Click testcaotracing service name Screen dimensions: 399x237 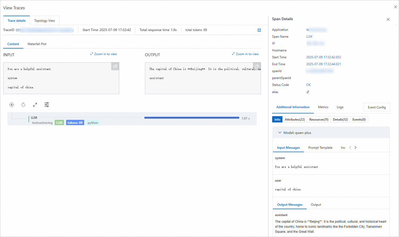coord(42,123)
